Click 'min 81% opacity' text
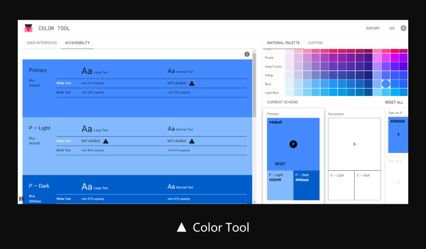The width and height of the screenshot is (426, 249). coord(179,199)
